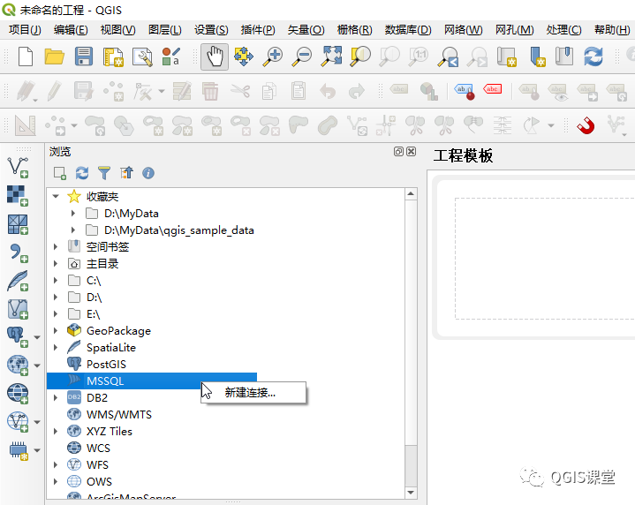Expand the 主目录 home node

(56, 264)
